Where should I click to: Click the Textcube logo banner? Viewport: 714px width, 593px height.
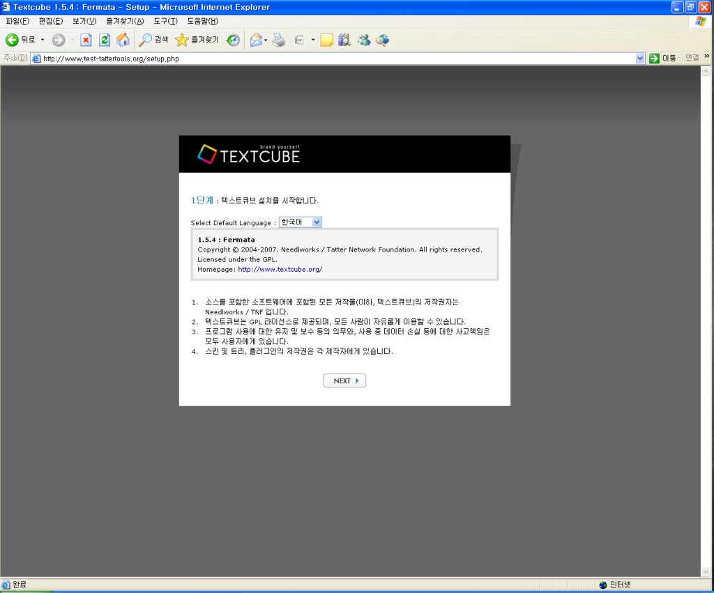click(x=249, y=154)
